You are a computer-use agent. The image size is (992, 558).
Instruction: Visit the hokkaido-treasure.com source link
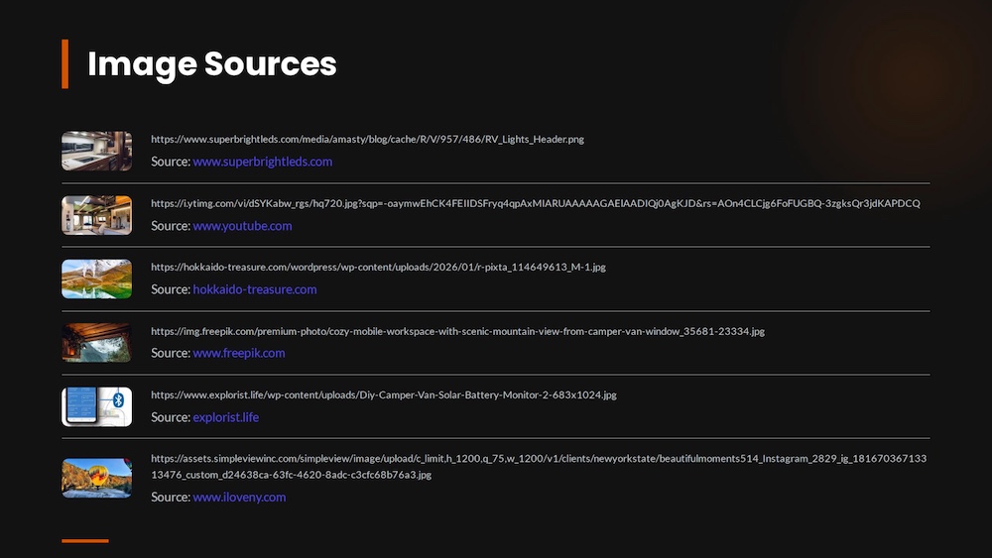(255, 289)
